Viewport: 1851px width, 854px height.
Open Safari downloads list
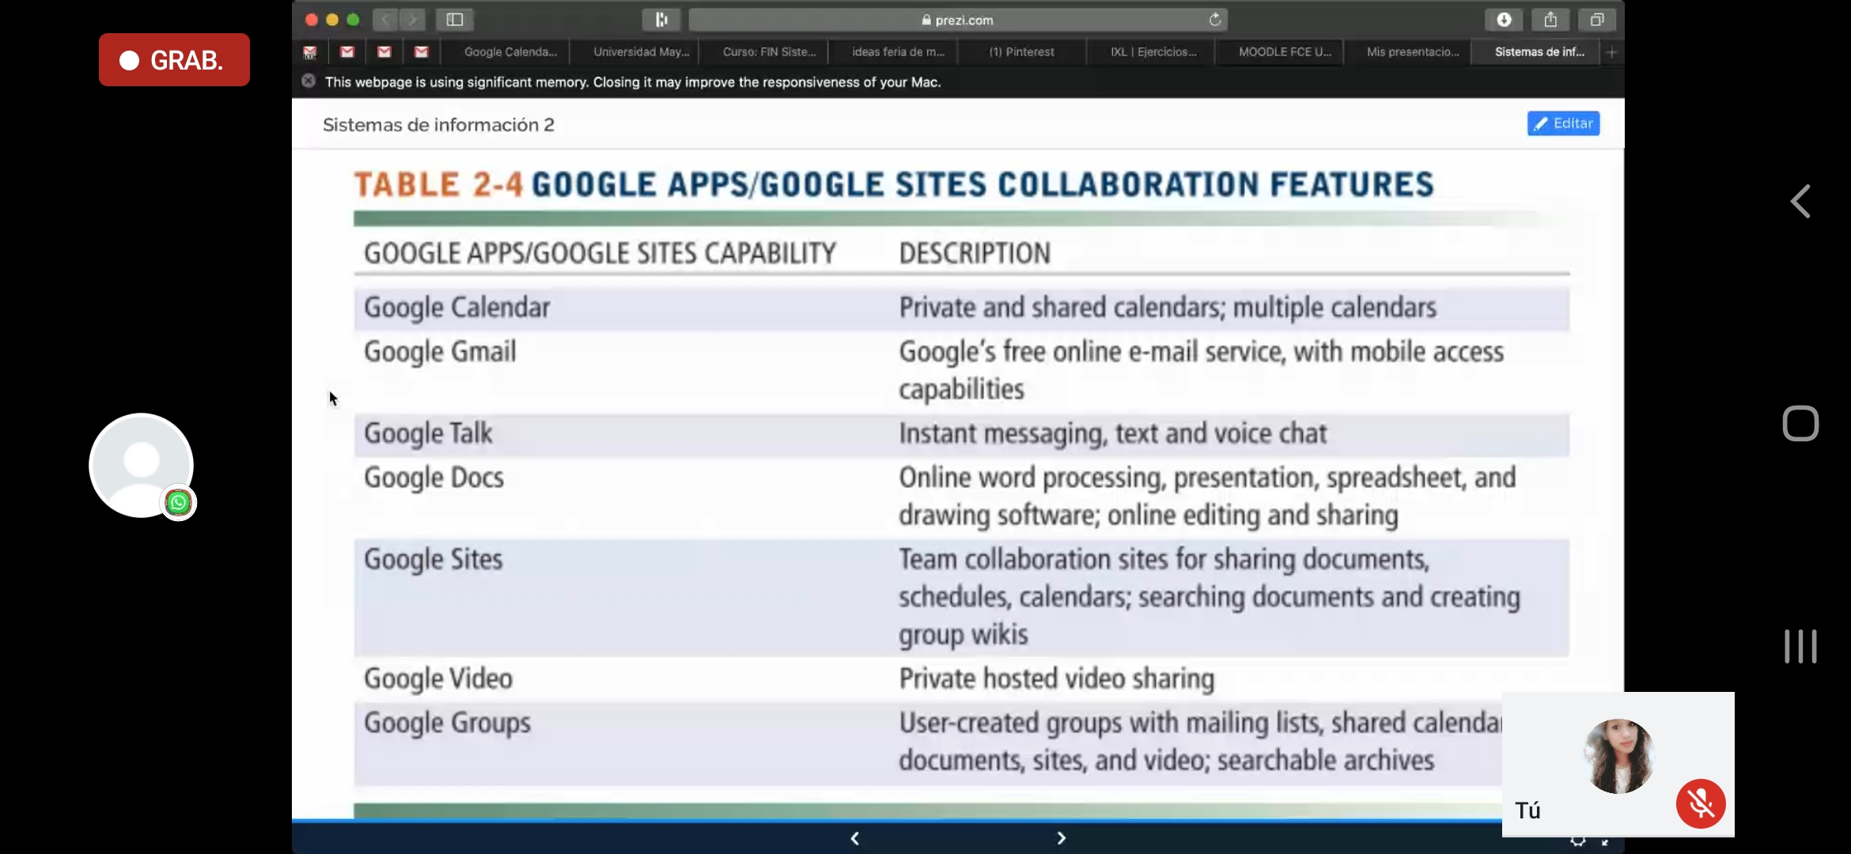click(x=1504, y=20)
